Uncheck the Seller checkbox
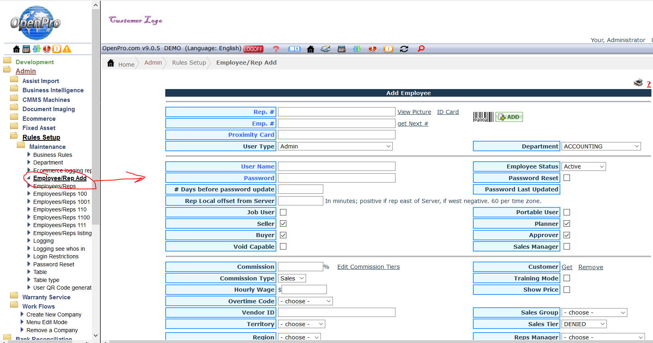This screenshot has height=343, width=653. pos(283,223)
